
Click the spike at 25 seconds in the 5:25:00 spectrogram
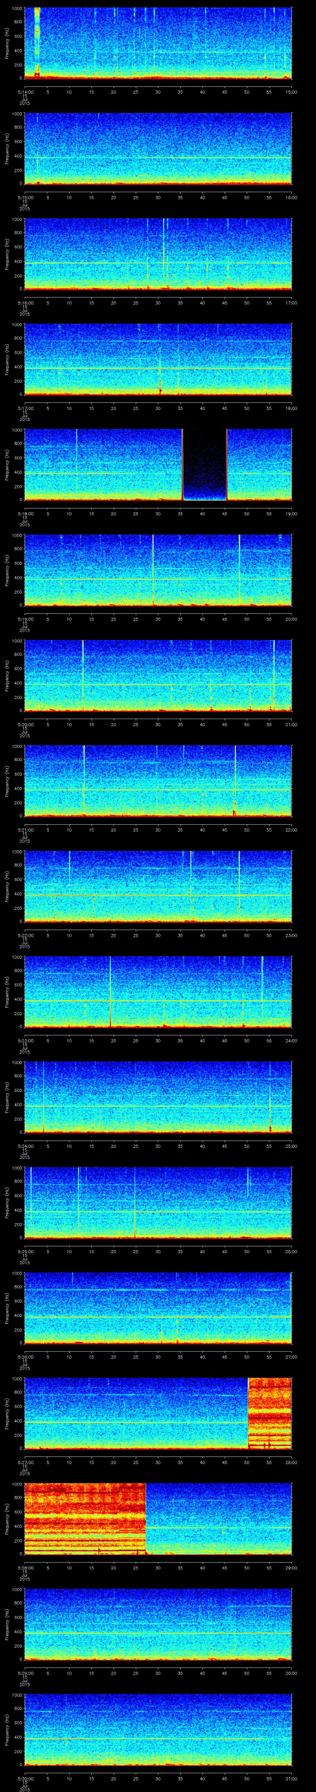pyautogui.click(x=135, y=1202)
